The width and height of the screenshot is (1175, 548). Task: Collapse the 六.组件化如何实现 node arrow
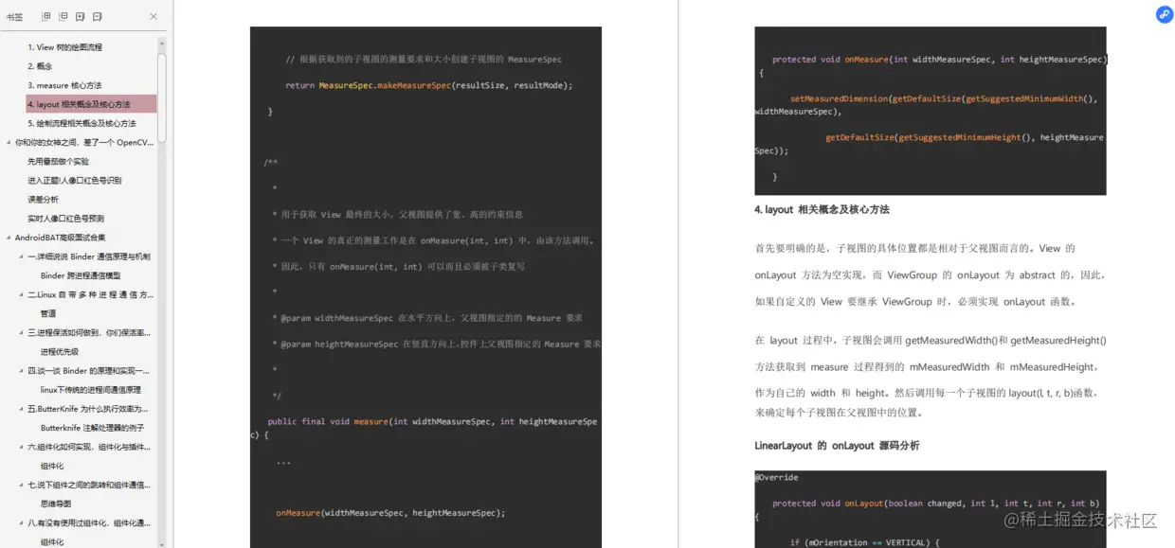pos(22,447)
